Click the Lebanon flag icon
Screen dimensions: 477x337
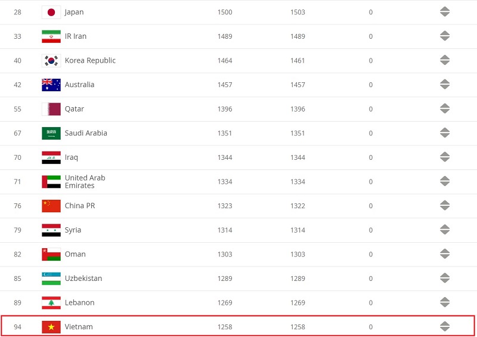click(51, 302)
